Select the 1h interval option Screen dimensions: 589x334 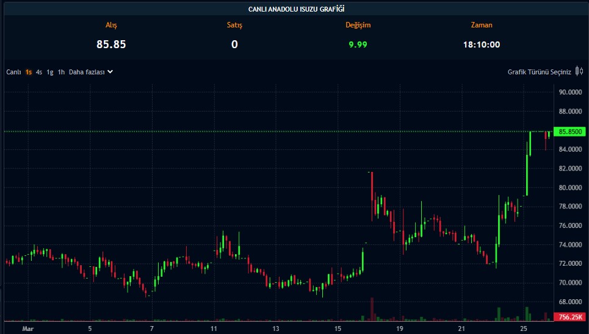pos(61,72)
